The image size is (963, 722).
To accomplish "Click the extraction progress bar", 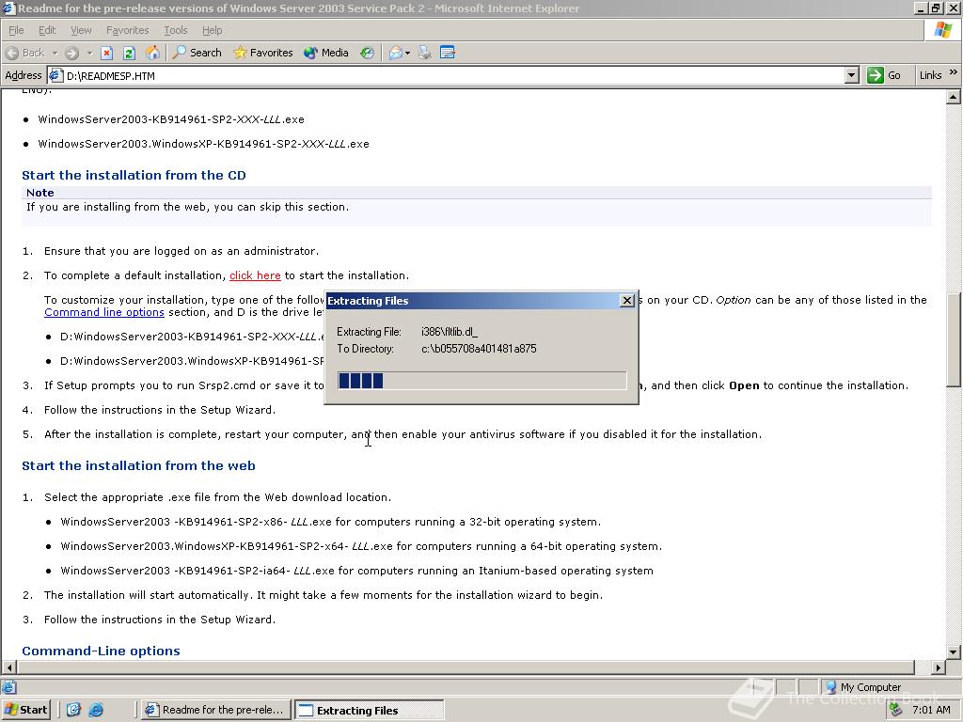I will (482, 381).
